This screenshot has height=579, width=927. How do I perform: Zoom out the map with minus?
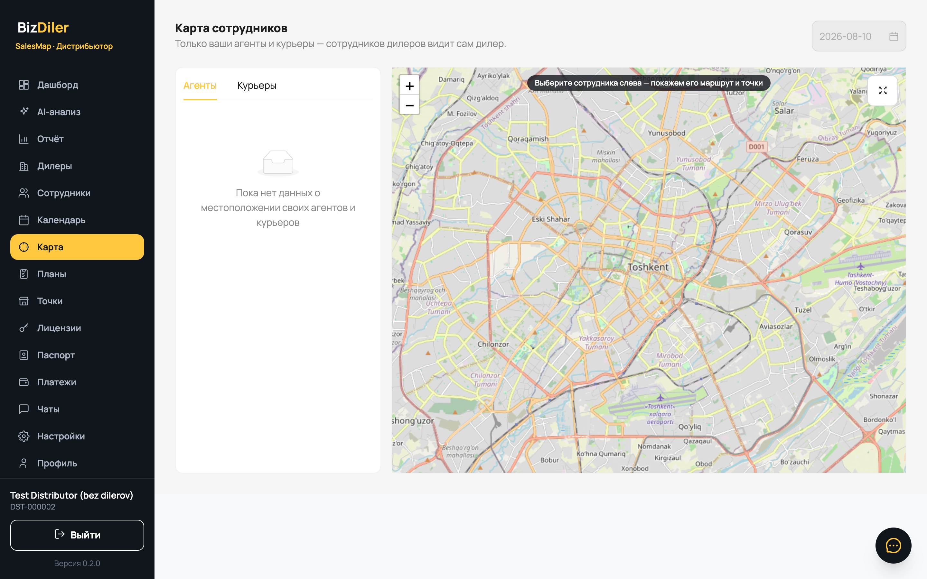pyautogui.click(x=409, y=105)
